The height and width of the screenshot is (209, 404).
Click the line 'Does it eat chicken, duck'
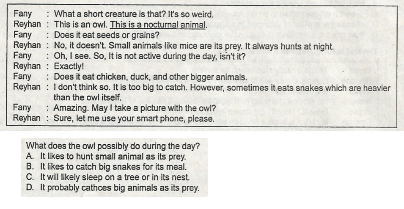pyautogui.click(x=151, y=77)
